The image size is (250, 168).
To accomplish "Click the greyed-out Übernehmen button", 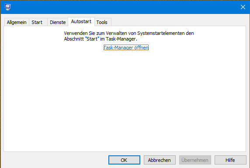I will coord(195,160).
